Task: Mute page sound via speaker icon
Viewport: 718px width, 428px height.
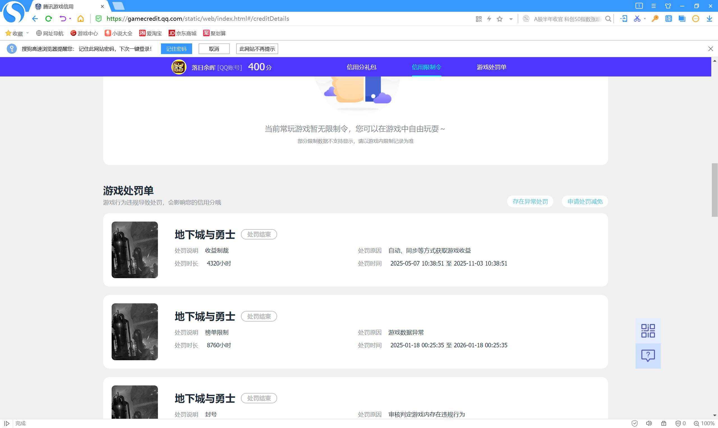Action: point(649,424)
